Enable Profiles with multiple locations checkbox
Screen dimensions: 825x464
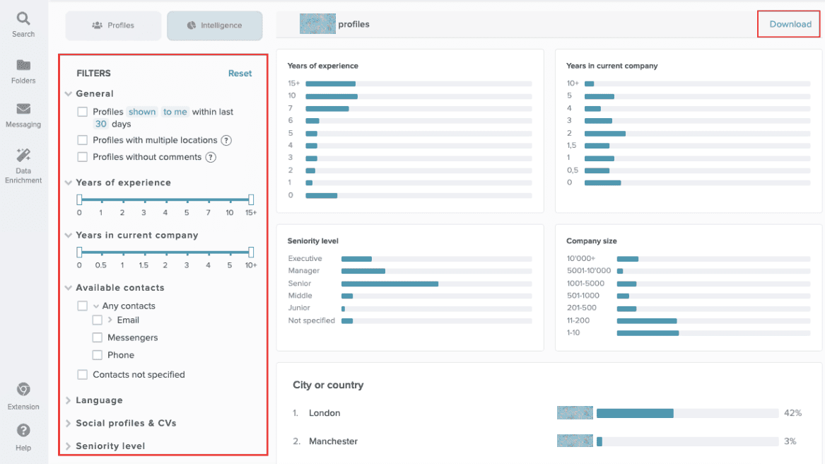83,140
